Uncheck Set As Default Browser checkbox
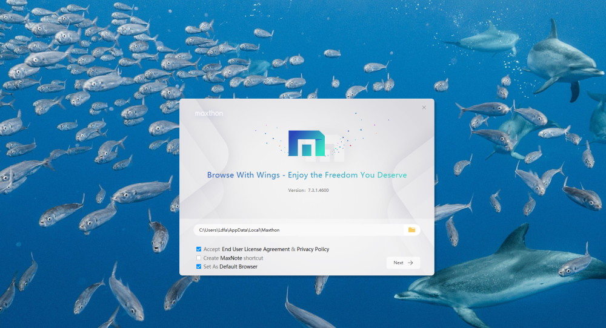 pyautogui.click(x=199, y=267)
